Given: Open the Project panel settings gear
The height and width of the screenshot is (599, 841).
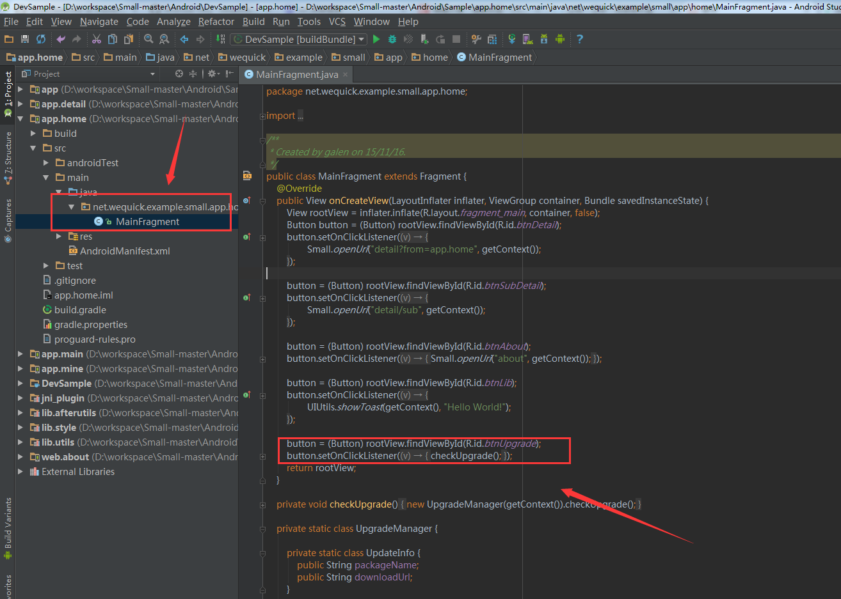Looking at the screenshot, I should [x=212, y=74].
